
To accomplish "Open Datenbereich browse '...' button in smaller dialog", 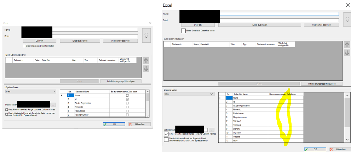I will (x=53, y=104).
